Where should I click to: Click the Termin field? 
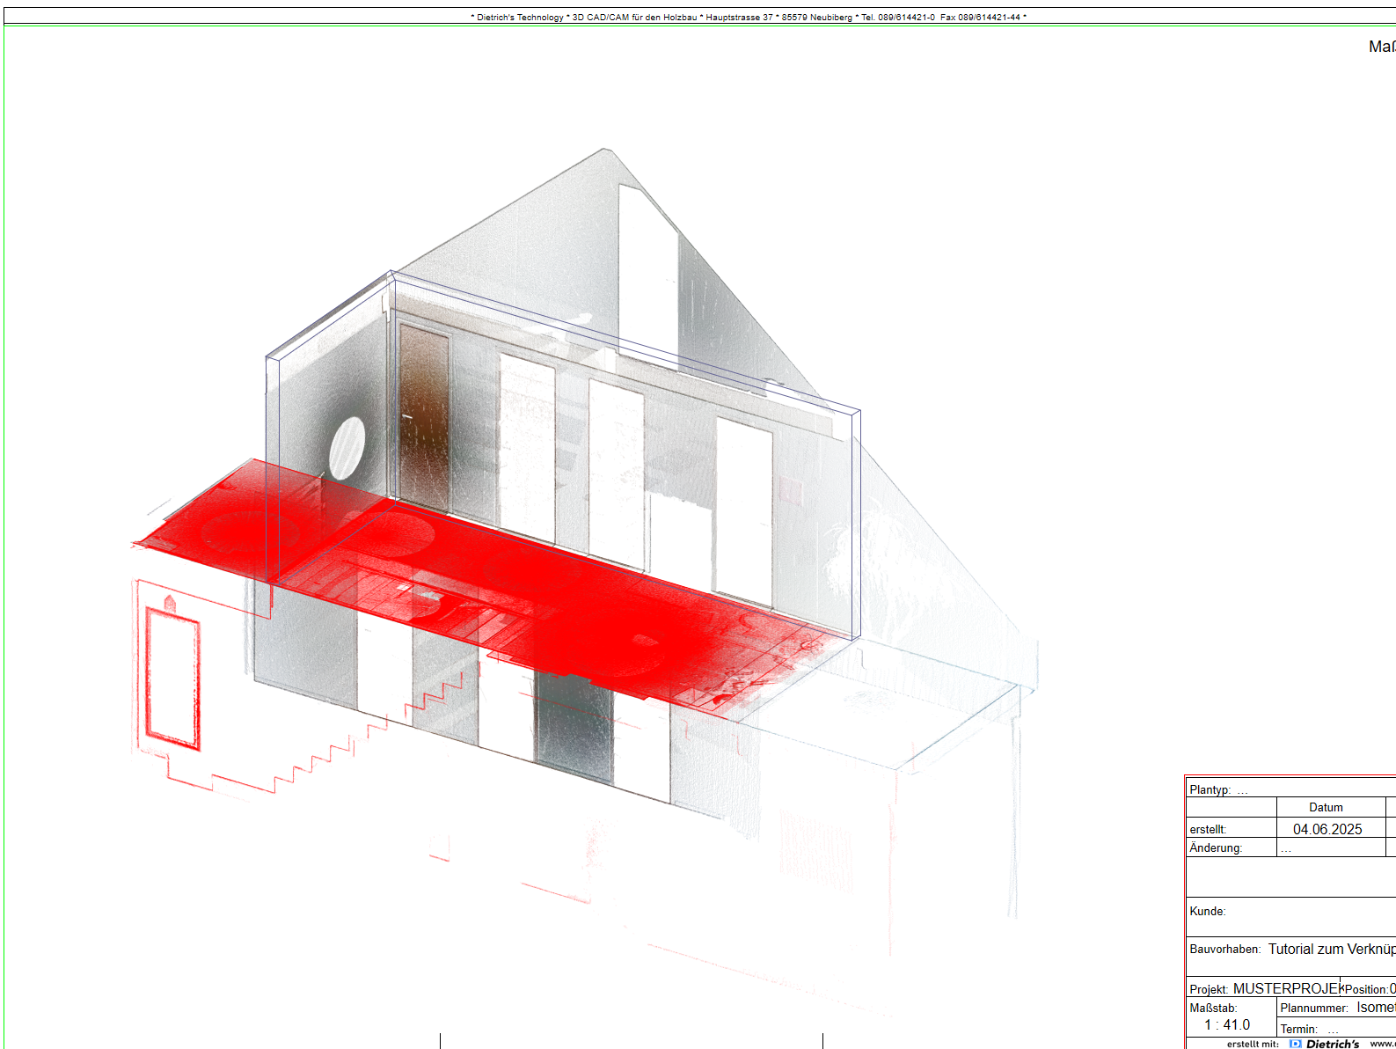click(x=1298, y=1029)
